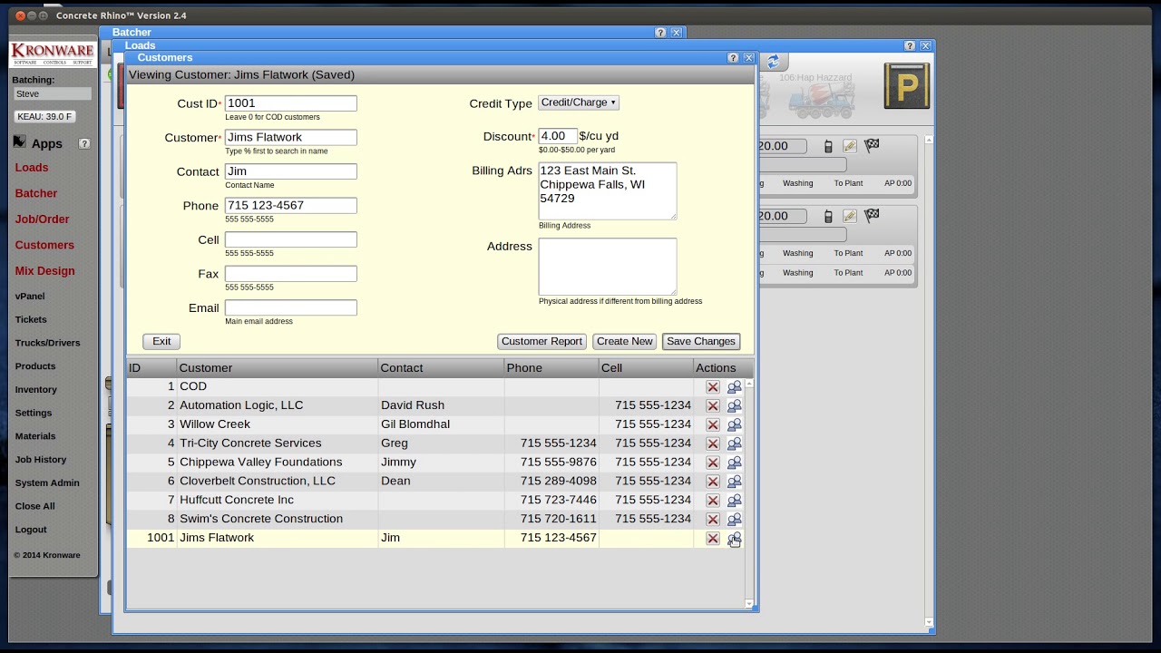Click the customer list scrollbar down arrow
The image size is (1161, 653).
click(748, 603)
